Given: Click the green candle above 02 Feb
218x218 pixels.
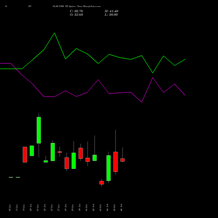Looking at the screenshot, I should pyautogui.click(x=95, y=158).
